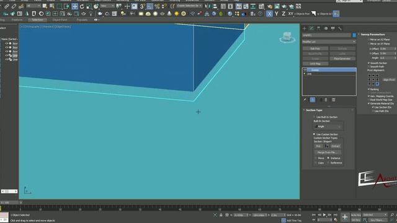Click the Align tool icon
Screen dimensions: 397x223
click(x=215, y=6)
